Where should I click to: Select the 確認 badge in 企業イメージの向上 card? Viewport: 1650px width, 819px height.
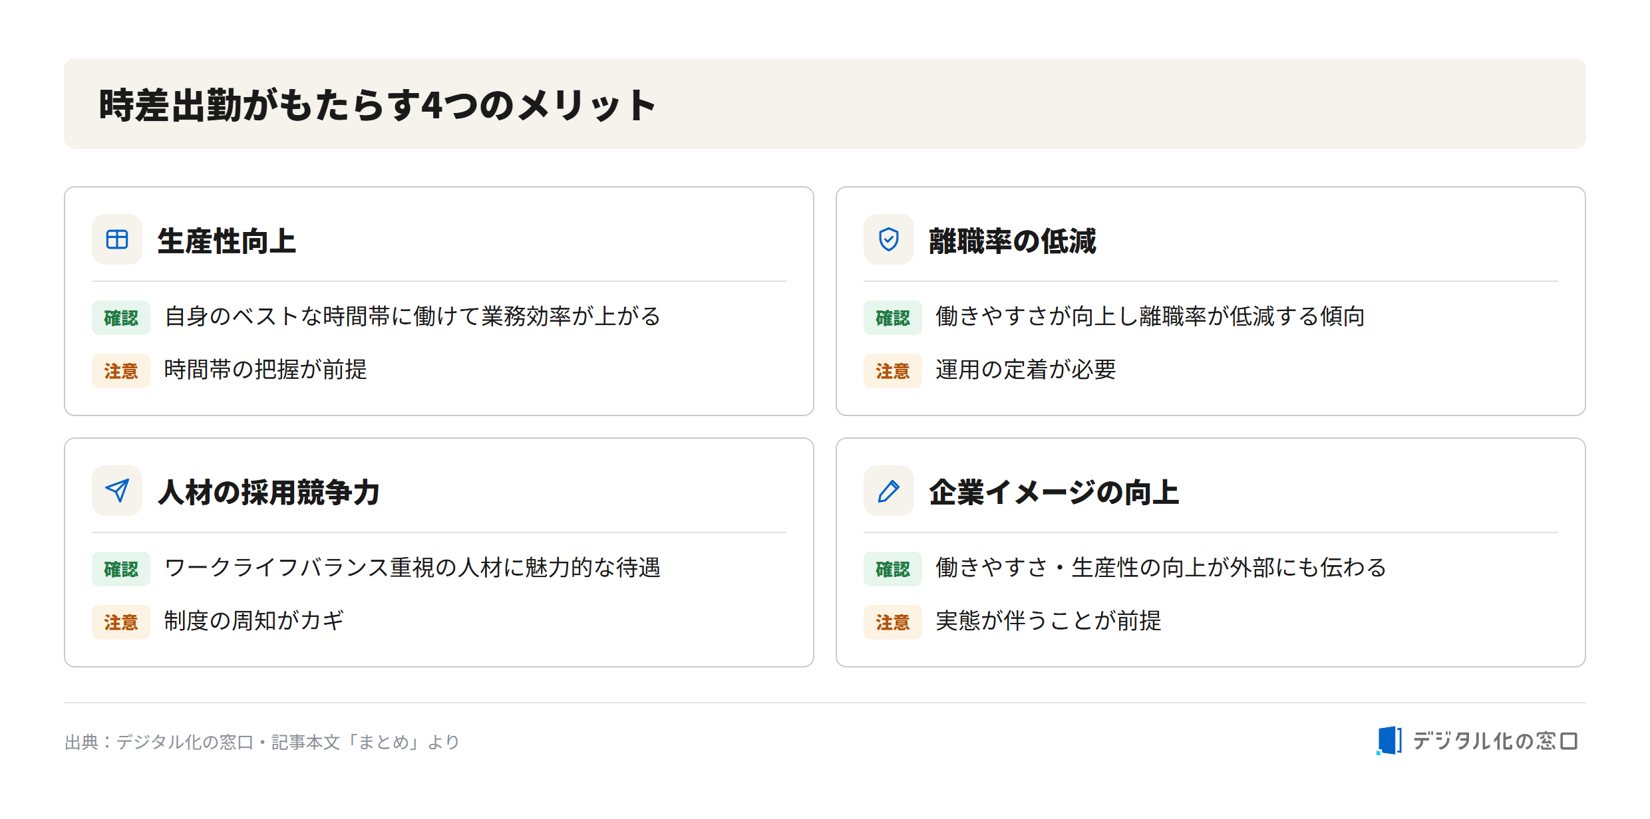(893, 569)
